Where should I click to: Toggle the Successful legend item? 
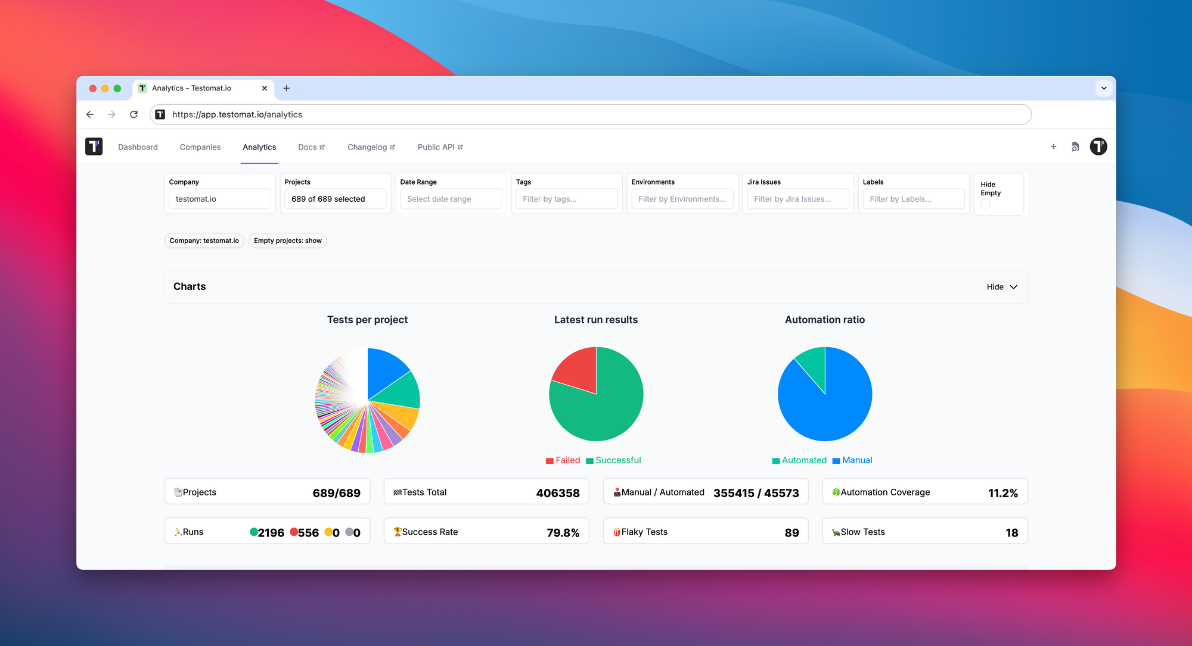(613, 460)
